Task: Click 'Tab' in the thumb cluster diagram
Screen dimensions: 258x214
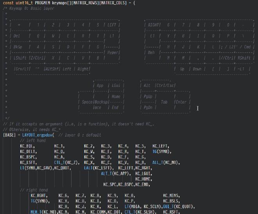Action: (x=164, y=102)
